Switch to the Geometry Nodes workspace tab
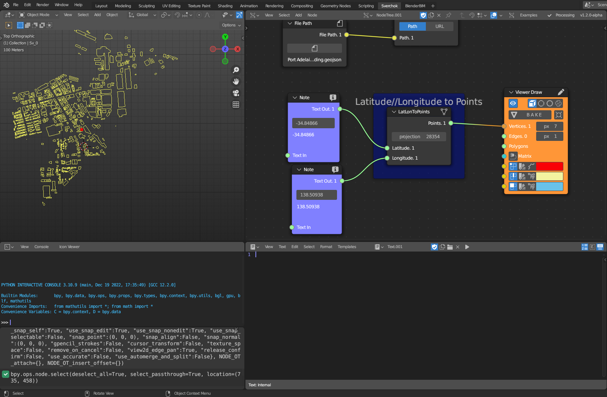Viewport: 607px width, 397px height. click(335, 6)
